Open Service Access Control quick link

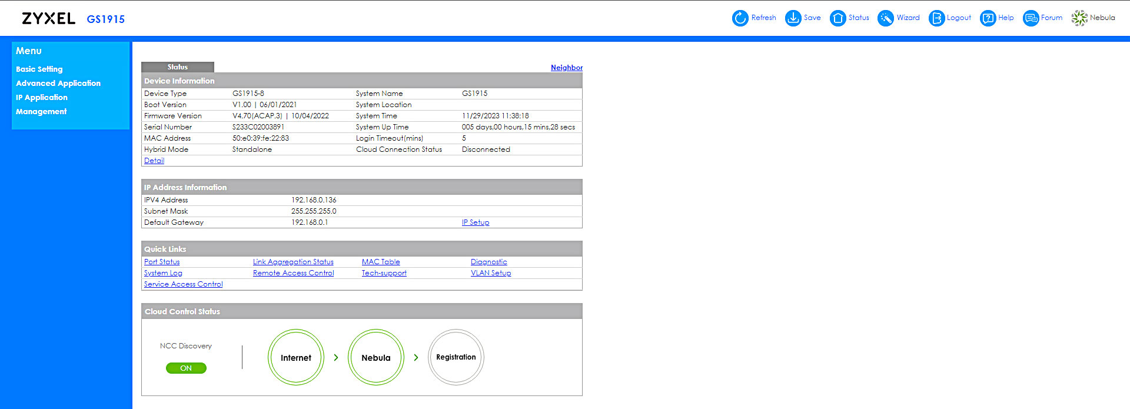click(184, 284)
